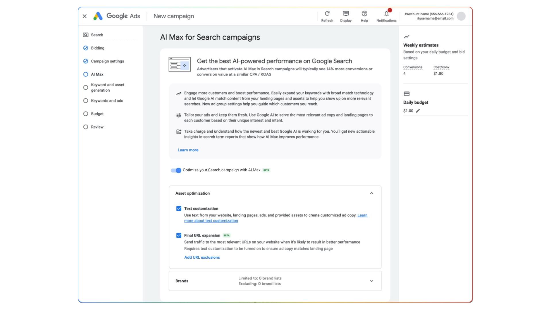Select the AI Max step
Screen dimensions: 551x310
pyautogui.click(x=97, y=74)
